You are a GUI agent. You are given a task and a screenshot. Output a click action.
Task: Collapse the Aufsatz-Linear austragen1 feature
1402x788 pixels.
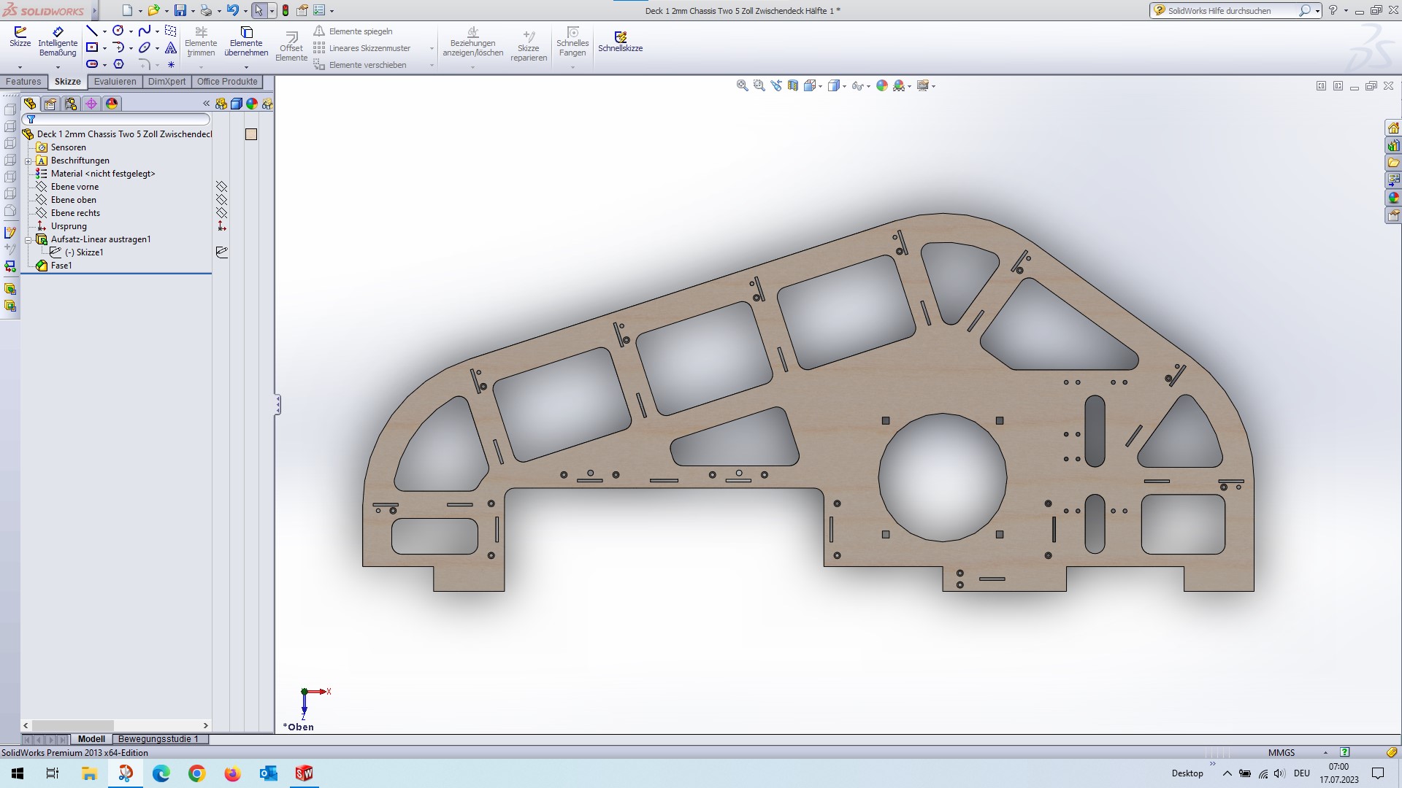[x=28, y=239]
